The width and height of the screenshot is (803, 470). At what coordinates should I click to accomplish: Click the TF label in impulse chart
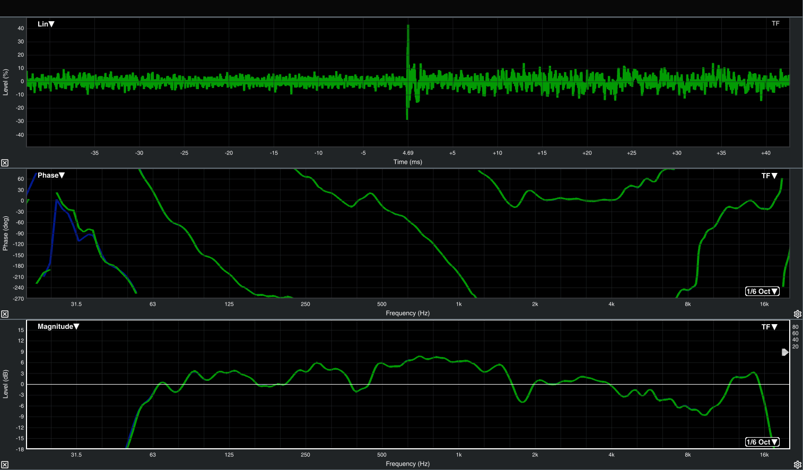[x=775, y=24]
